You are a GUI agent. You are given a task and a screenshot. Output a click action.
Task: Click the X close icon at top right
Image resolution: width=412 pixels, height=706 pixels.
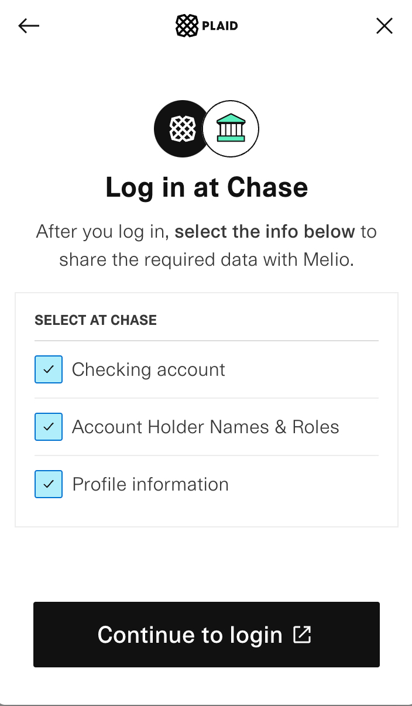click(x=384, y=26)
